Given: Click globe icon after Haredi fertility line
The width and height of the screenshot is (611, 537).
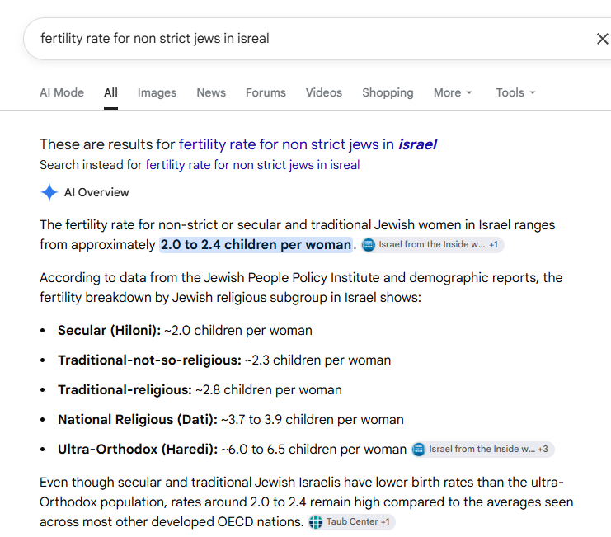Looking at the screenshot, I should pos(419,450).
